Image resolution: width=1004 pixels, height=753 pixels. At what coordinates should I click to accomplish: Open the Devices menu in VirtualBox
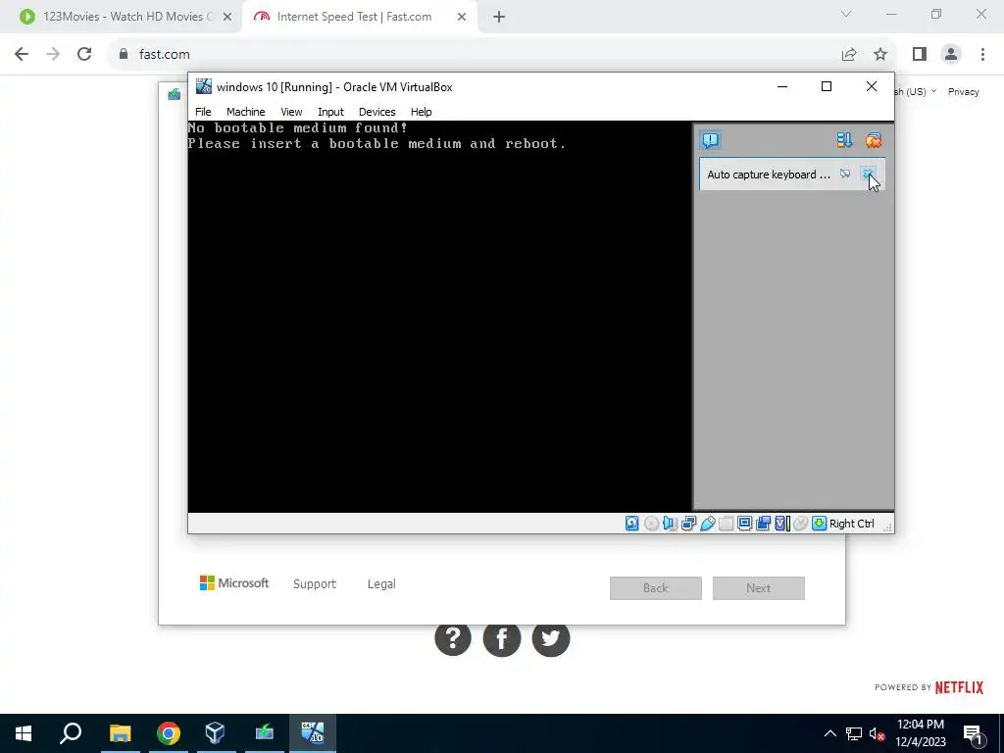(x=377, y=112)
